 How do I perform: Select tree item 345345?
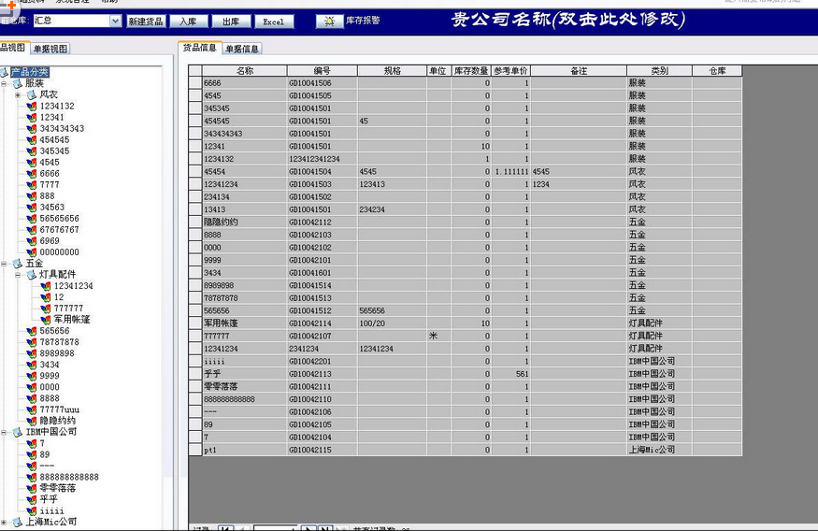[54, 151]
